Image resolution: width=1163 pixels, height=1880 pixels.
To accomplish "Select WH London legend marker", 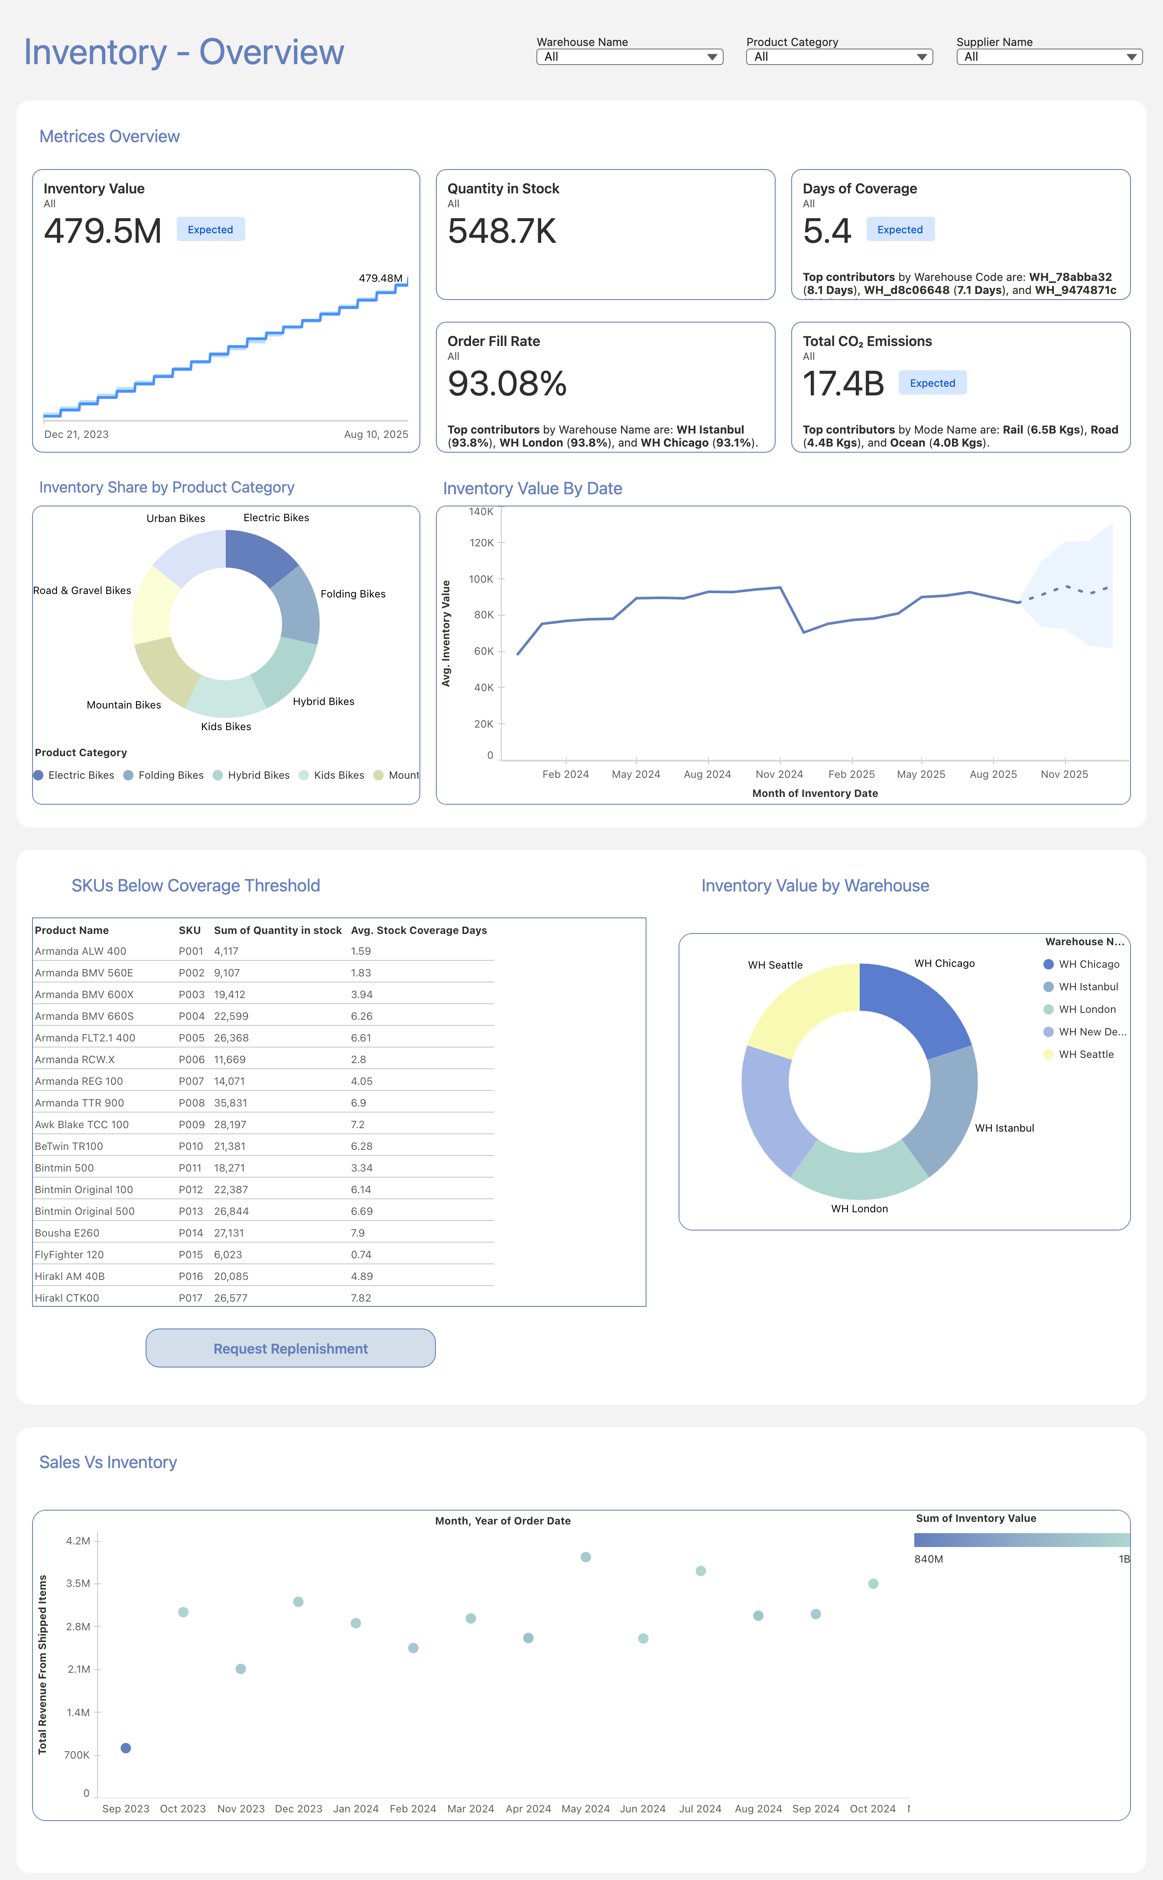I will [1049, 1009].
